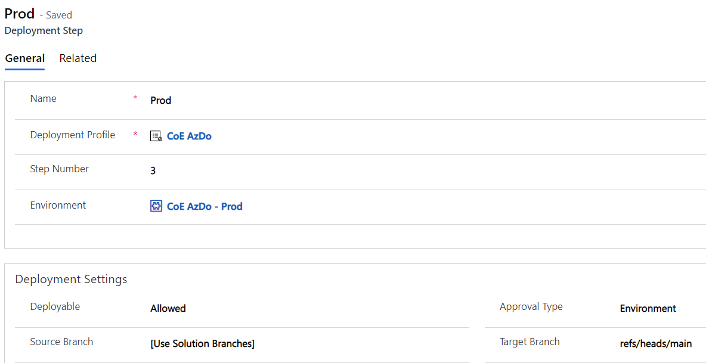Edit the Step Number value 3
This screenshot has width=706, height=363.
153,170
